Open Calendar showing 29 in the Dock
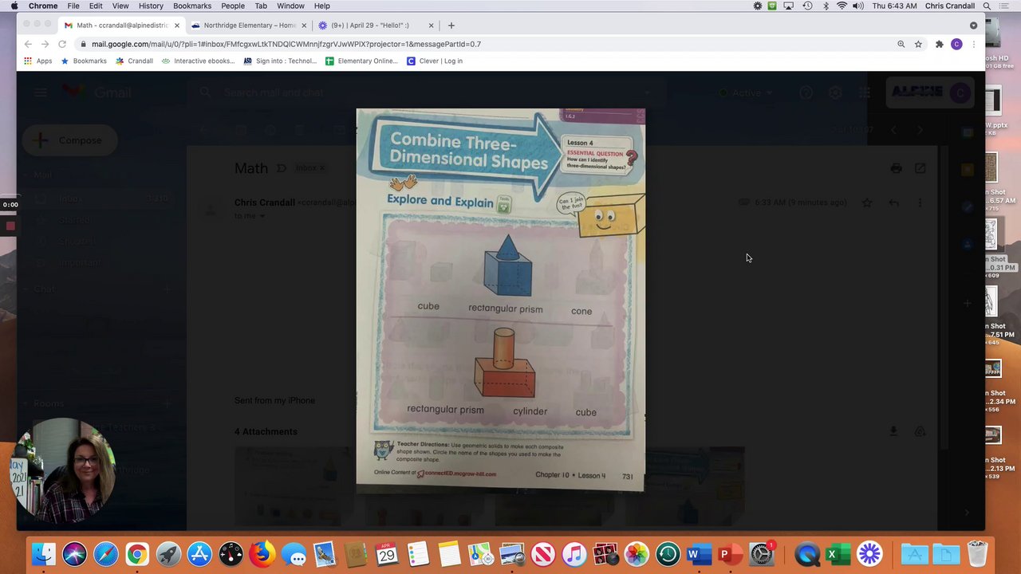Screen dimensions: 1021x574 pos(387,553)
